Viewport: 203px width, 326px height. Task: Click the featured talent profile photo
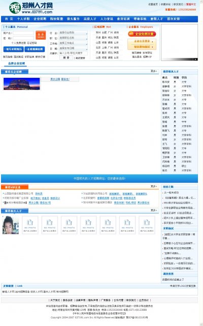pyautogui.click(x=11, y=225)
